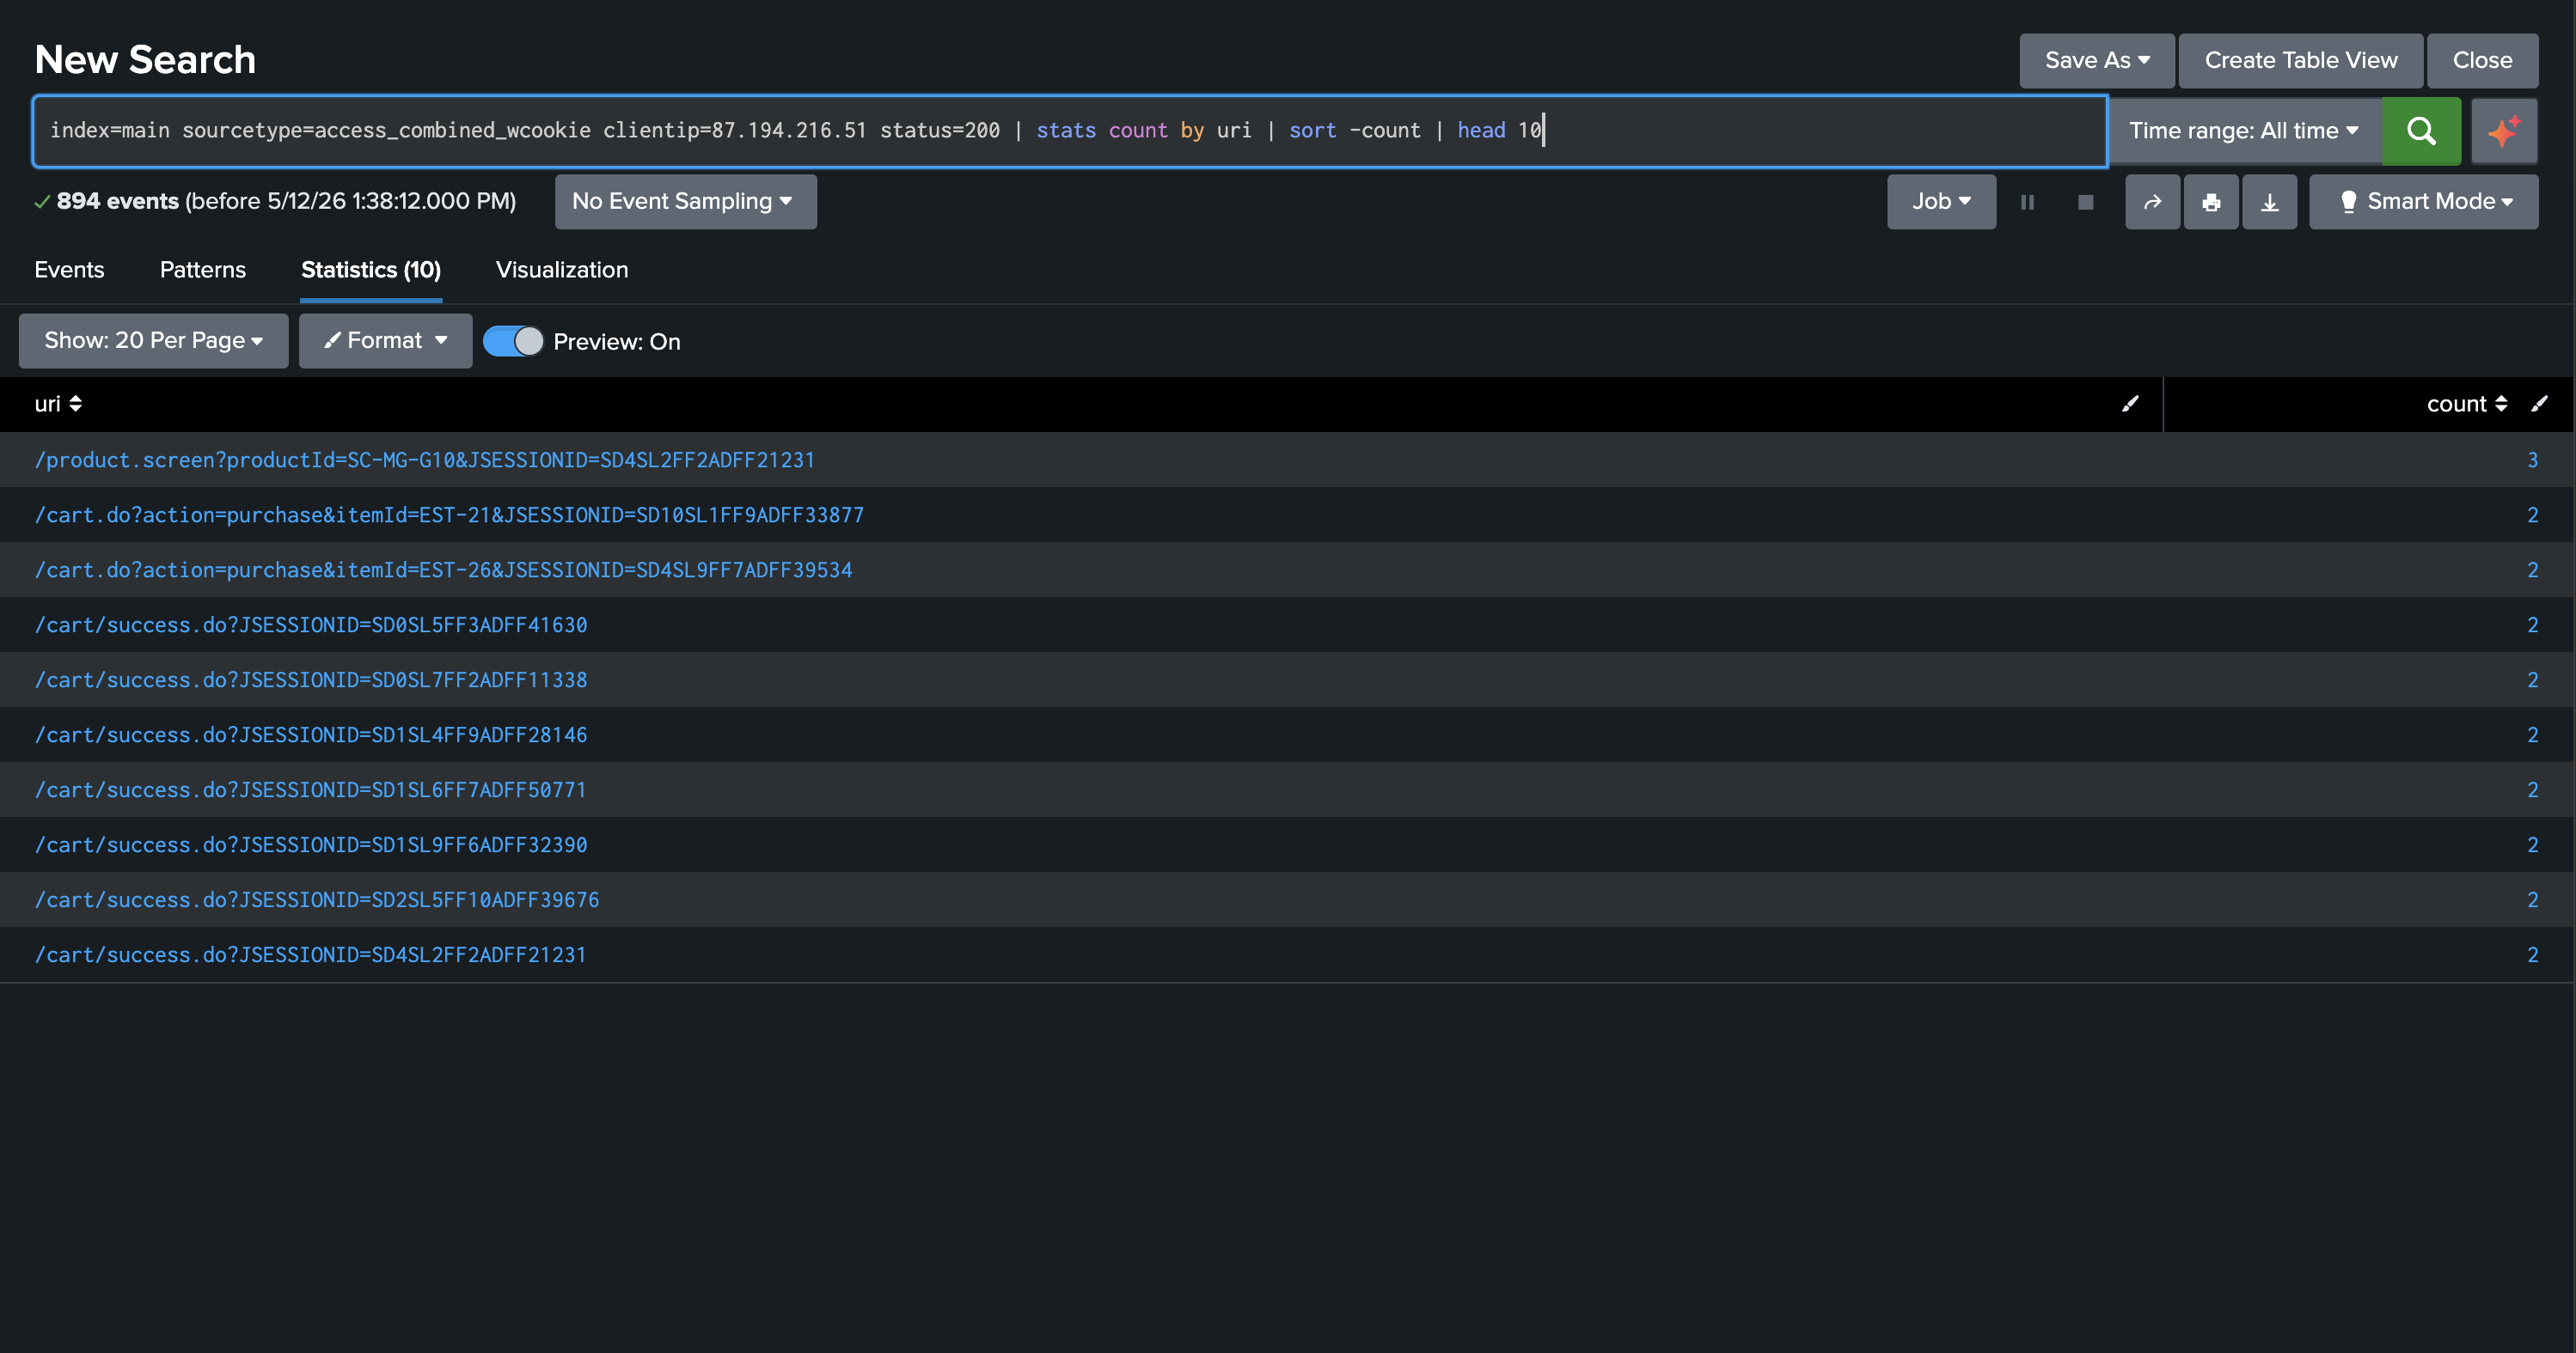
Task: Select uri ending SD0SL5FF3ADFF41630
Action: coord(311,625)
